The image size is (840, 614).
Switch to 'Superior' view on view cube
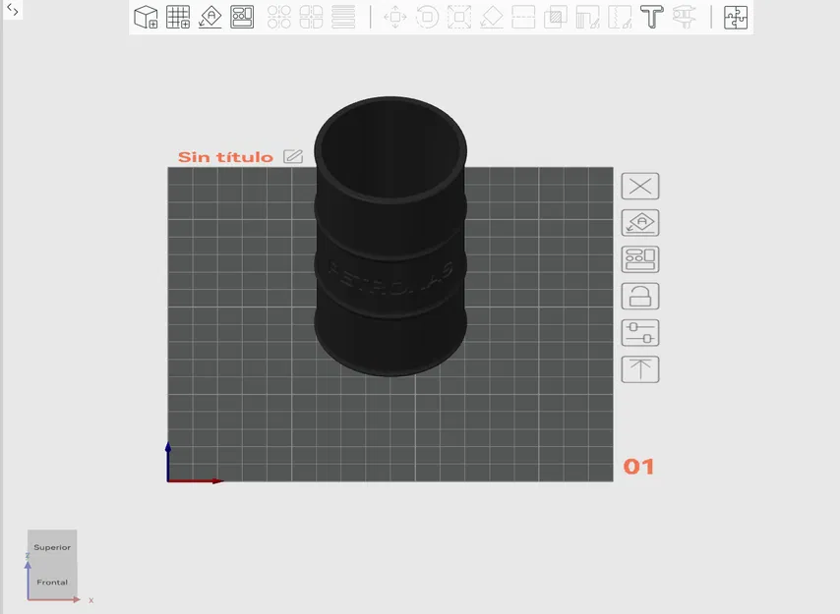pos(52,547)
